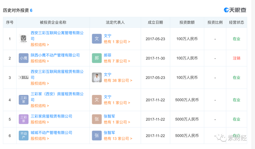Open 三彩家（西安）房屋租赁有限公司 link
255x149 pixels.
click(x=57, y=97)
